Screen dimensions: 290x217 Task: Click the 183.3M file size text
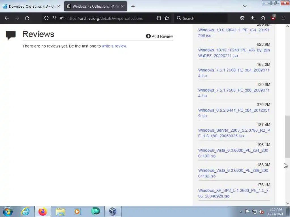tap(263, 165)
